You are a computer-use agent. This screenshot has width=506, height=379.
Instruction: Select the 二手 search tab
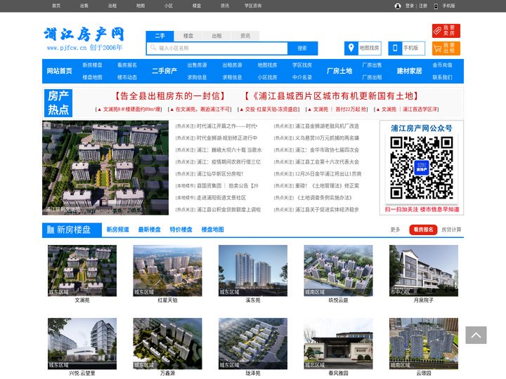tap(160, 36)
